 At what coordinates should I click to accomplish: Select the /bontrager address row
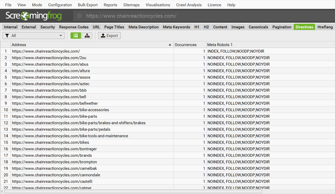tap(167, 149)
